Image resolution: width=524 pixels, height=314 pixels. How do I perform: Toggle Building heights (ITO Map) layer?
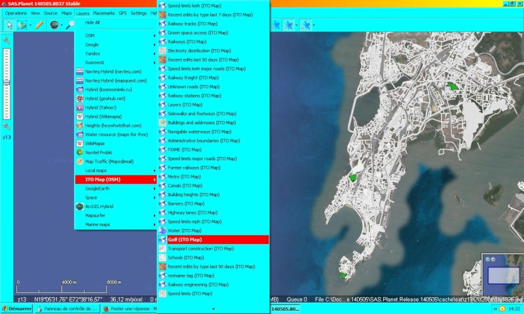pyautogui.click(x=214, y=194)
